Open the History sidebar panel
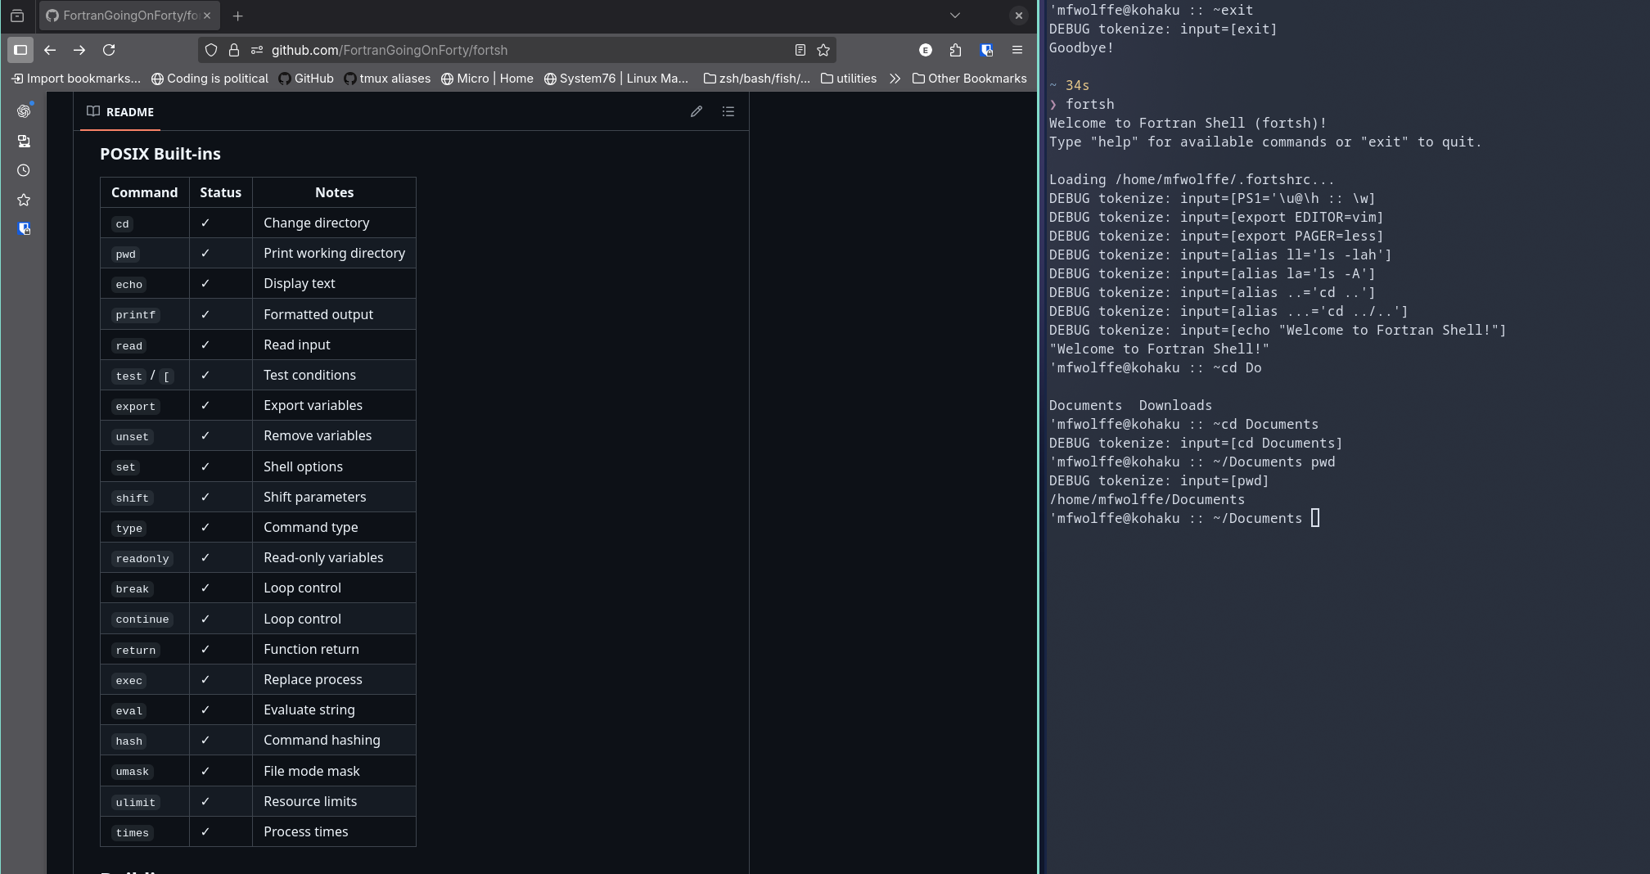Viewport: 1650px width, 874px height. 24,170
